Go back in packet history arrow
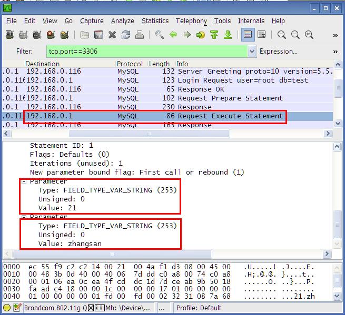Image resolution: width=345 pixels, height=315 pixels. click(x=173, y=35)
